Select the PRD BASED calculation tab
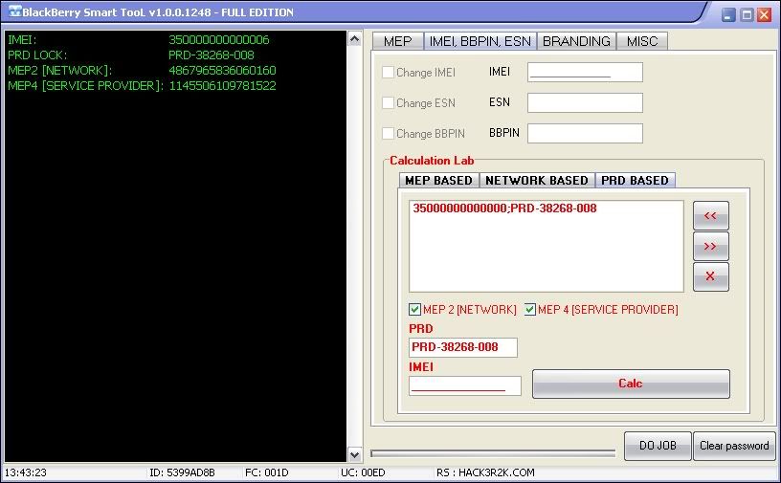 coord(636,180)
